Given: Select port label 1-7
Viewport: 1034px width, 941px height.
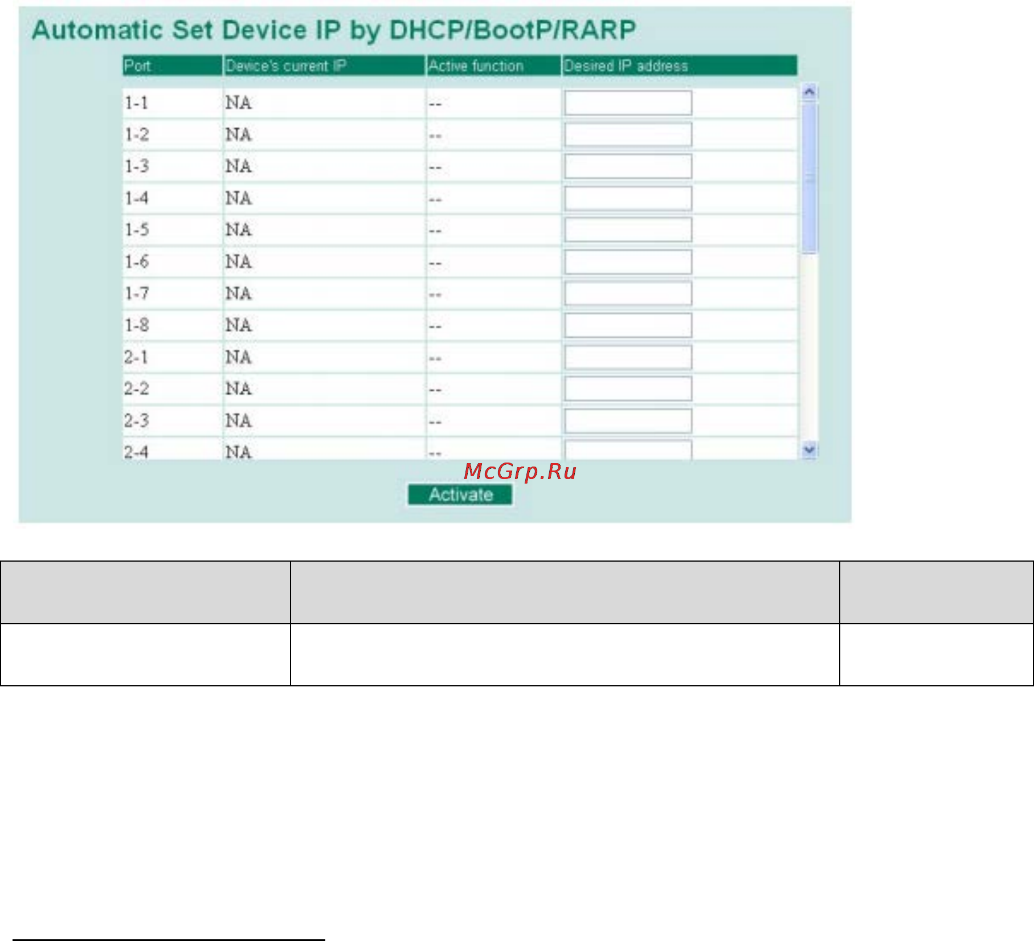Looking at the screenshot, I should tap(137, 294).
